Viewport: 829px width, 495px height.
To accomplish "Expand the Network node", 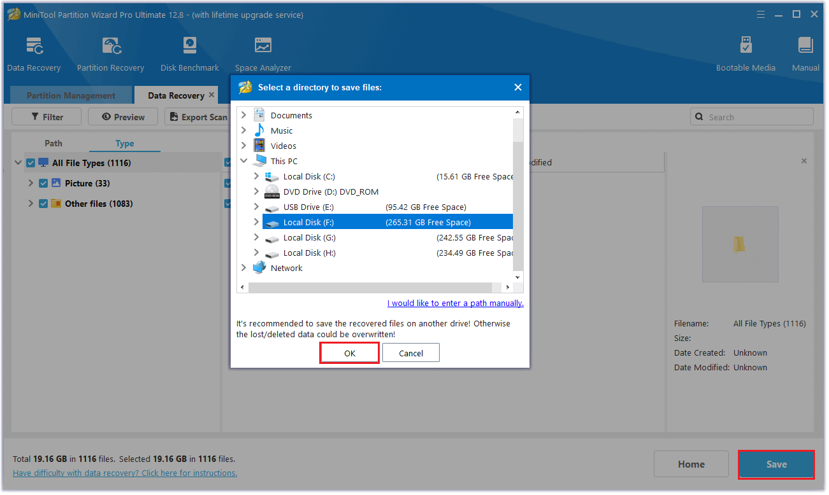I will [x=244, y=268].
